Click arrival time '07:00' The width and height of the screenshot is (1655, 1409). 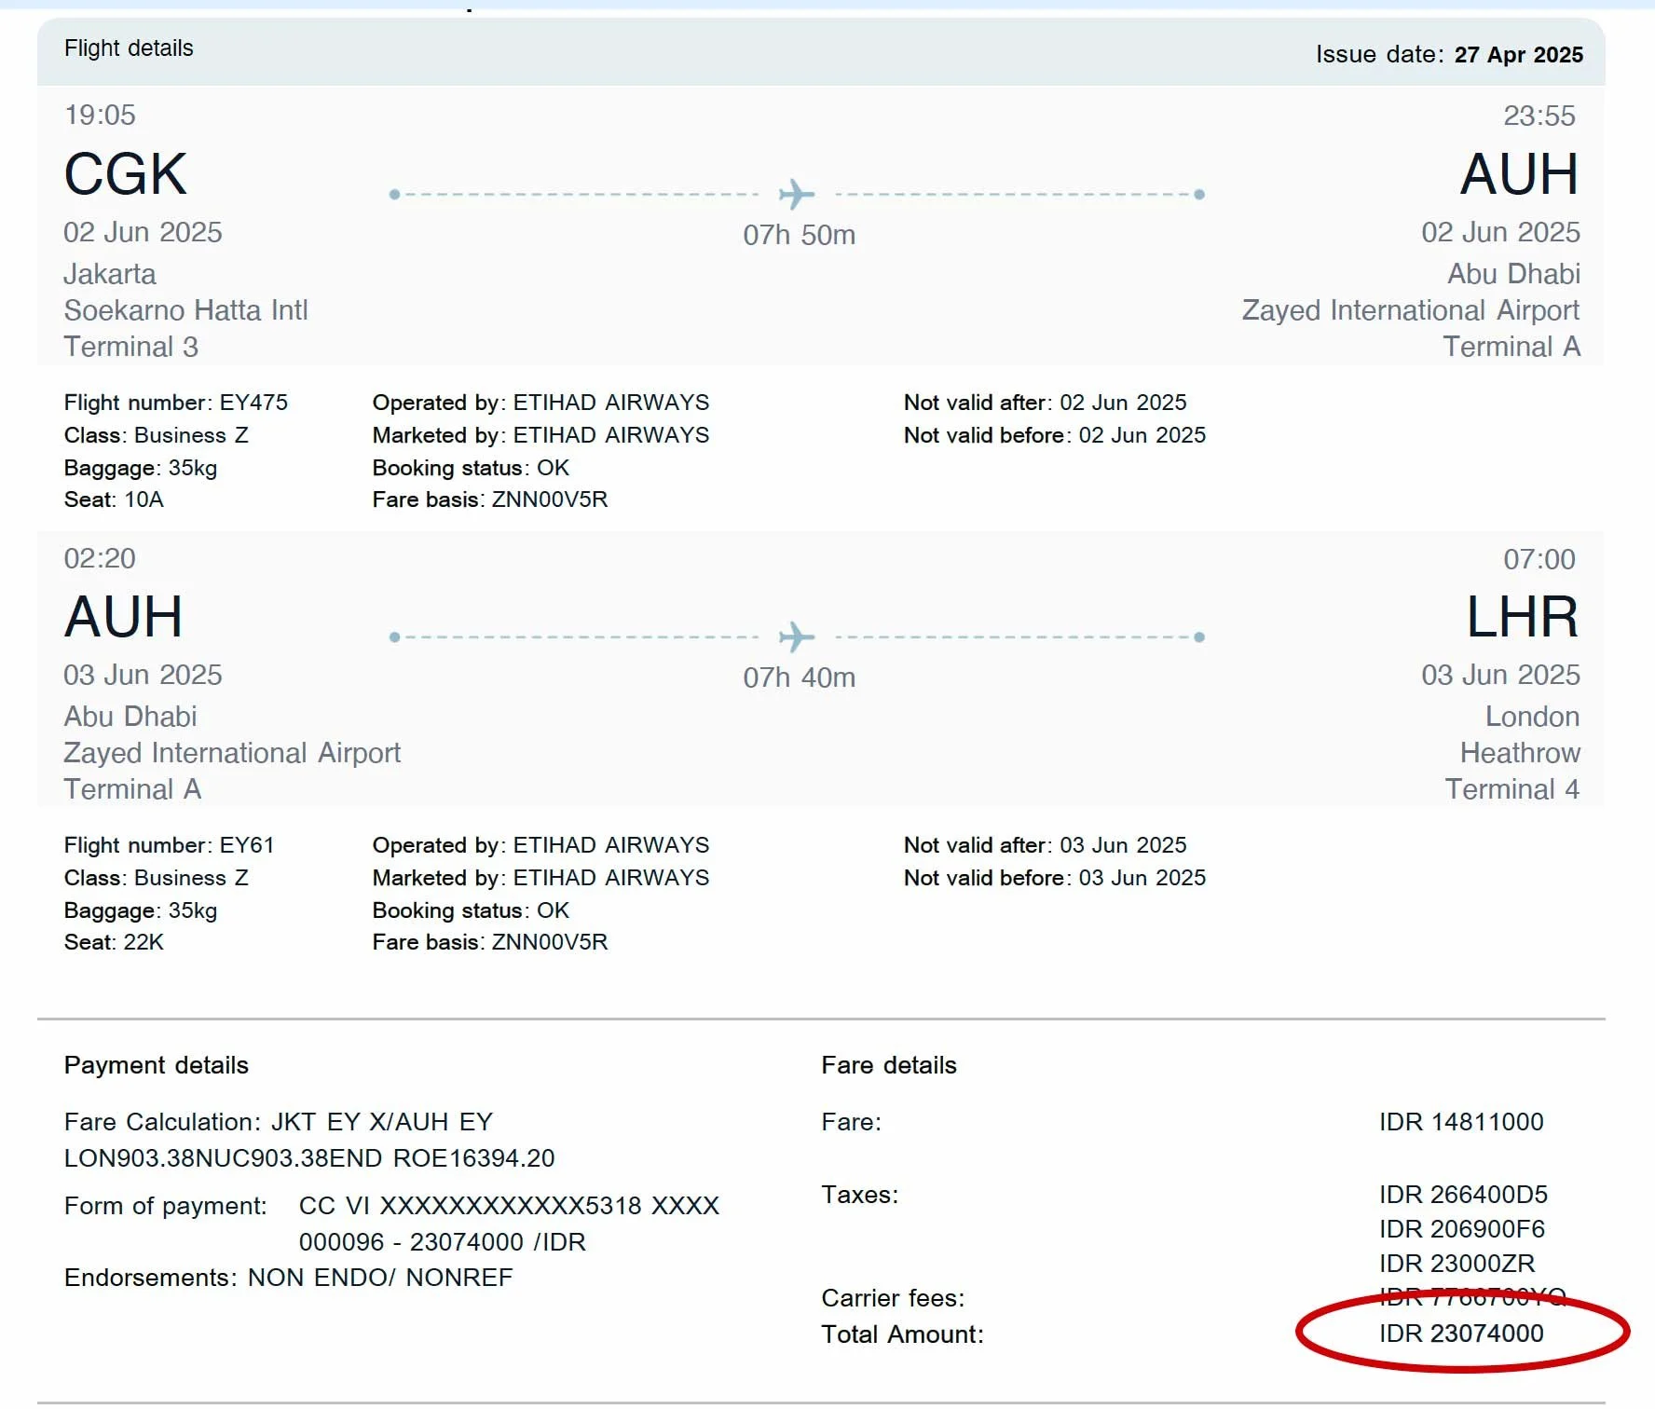point(1539,559)
